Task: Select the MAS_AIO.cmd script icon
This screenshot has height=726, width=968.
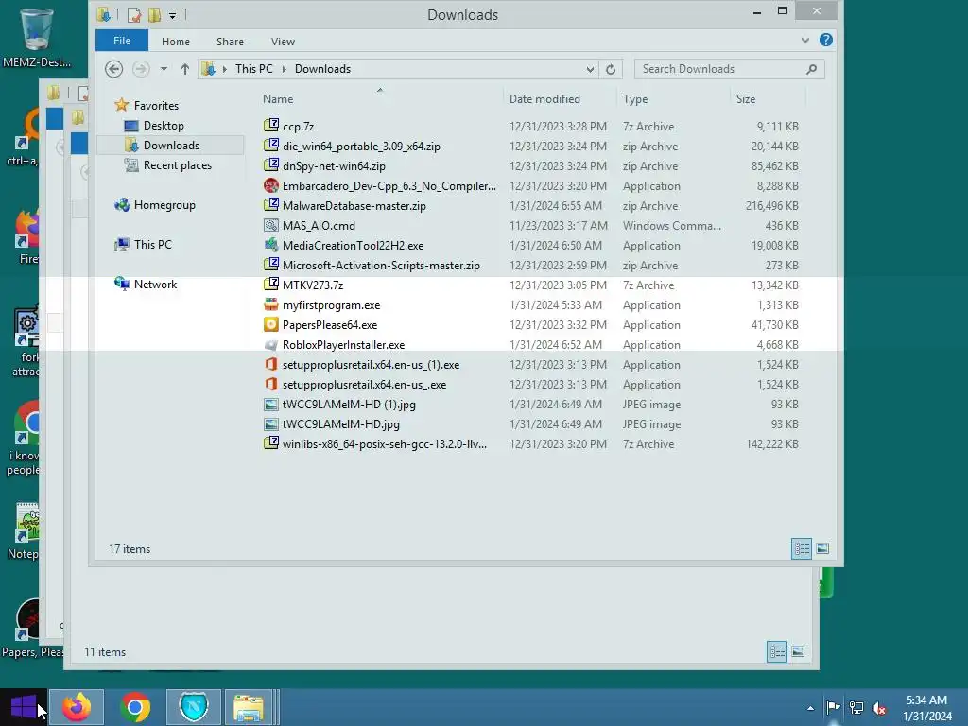Action: [271, 225]
